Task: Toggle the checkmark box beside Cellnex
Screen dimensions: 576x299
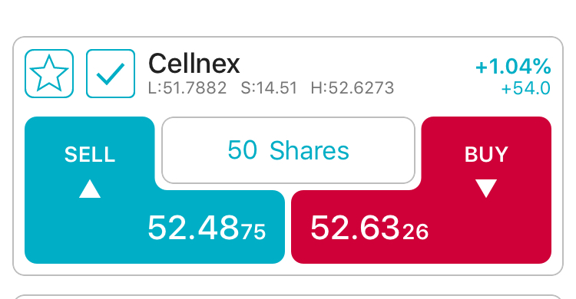Action: coord(111,74)
